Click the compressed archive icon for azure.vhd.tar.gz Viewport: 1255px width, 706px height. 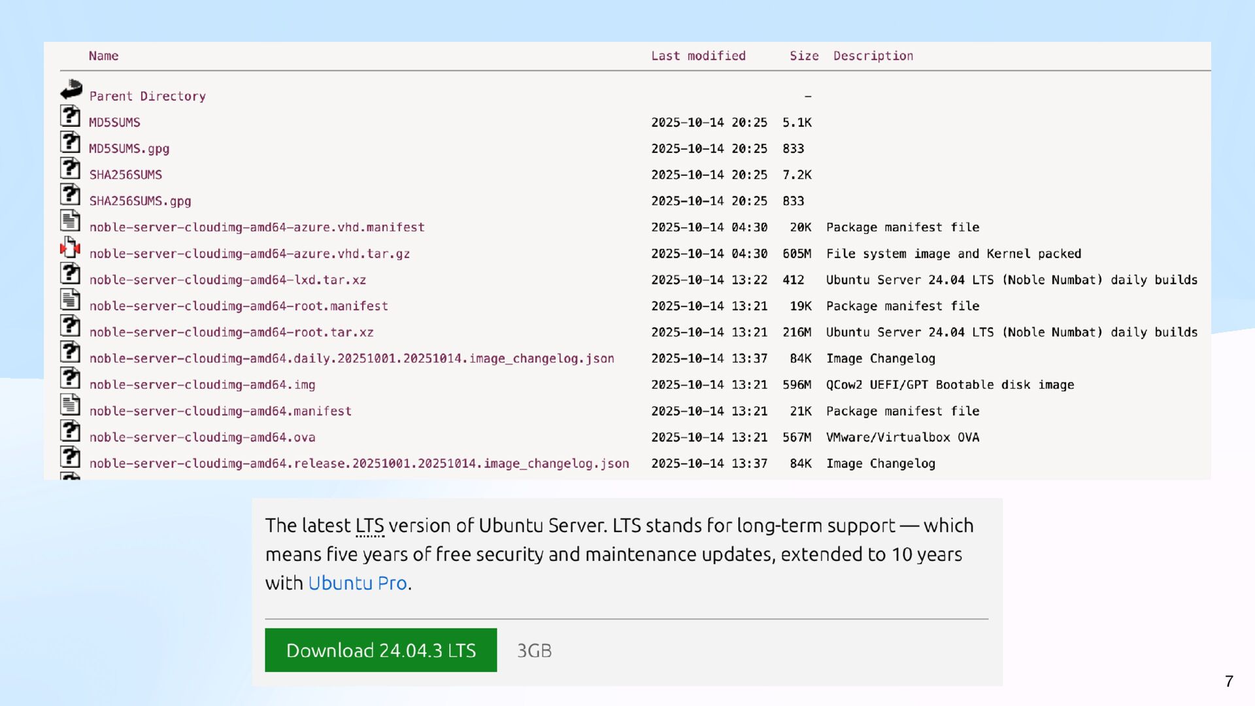click(71, 248)
